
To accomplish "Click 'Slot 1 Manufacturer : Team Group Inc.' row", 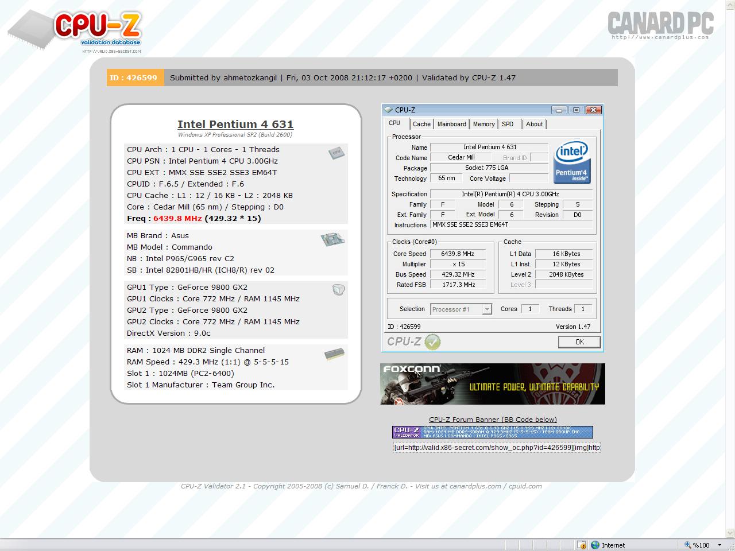I will tap(201, 385).
